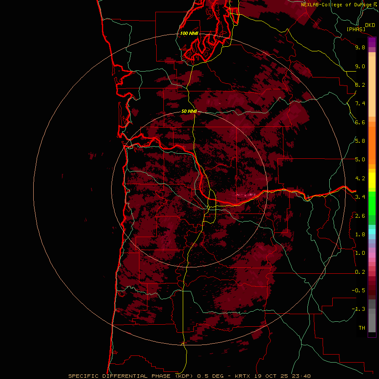Pick the cyan segment of the color bar

point(372,232)
